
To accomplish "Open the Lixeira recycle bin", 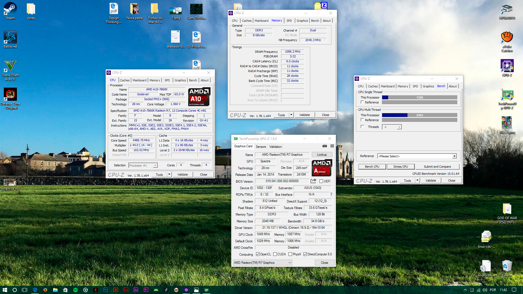I will pos(507,268).
